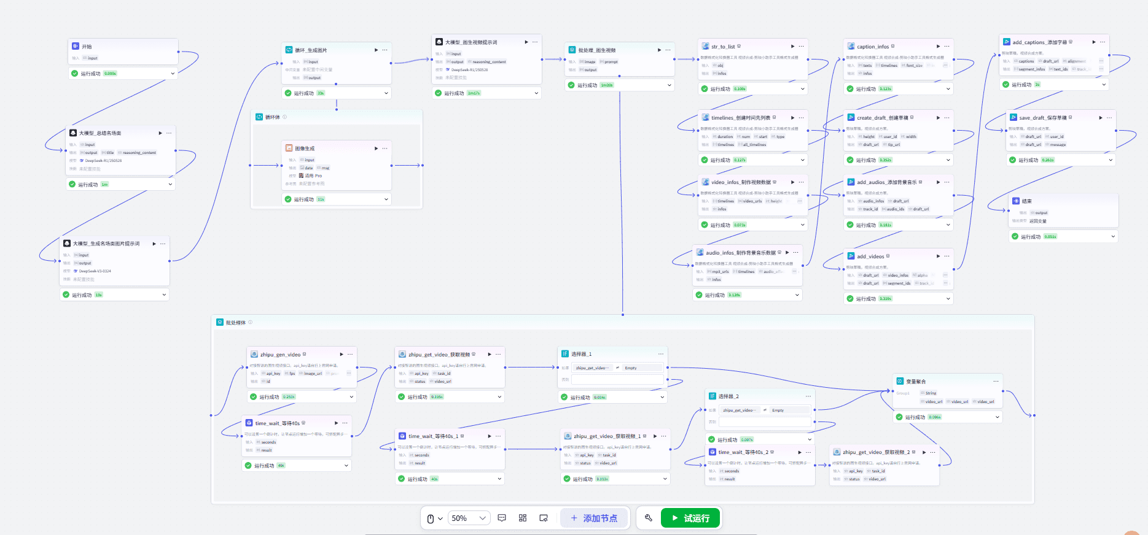Screen dimensions: 1148x535
Task: Expand run result under 大模型_总结各场面 node
Action: tap(170, 184)
